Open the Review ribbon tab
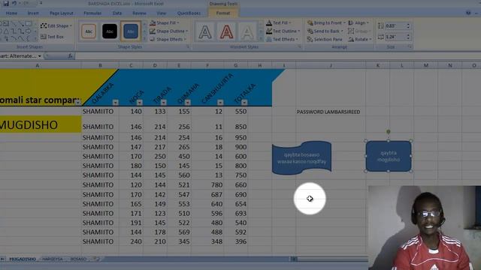 click(139, 13)
